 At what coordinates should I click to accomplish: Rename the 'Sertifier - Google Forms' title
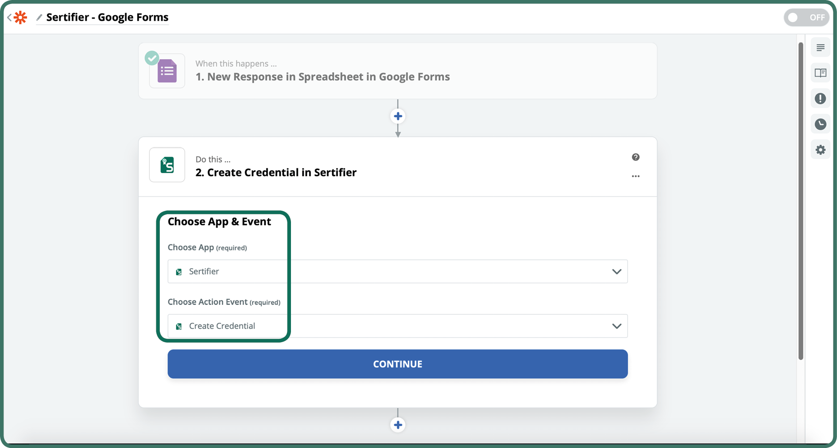107,17
